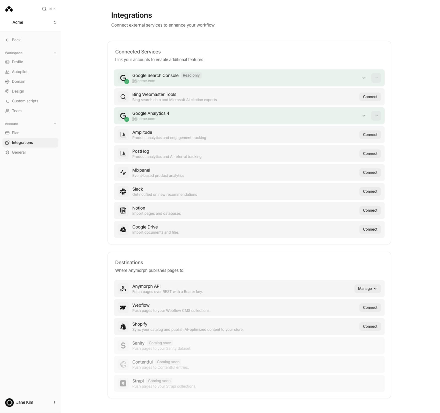Click the Google Analytics 4 logo icon
This screenshot has height=413, width=440.
coord(123,116)
